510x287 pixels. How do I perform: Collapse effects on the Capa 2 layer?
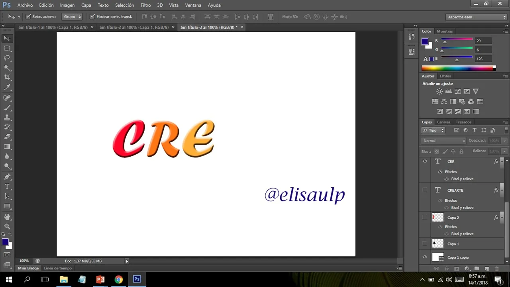tap(502, 217)
